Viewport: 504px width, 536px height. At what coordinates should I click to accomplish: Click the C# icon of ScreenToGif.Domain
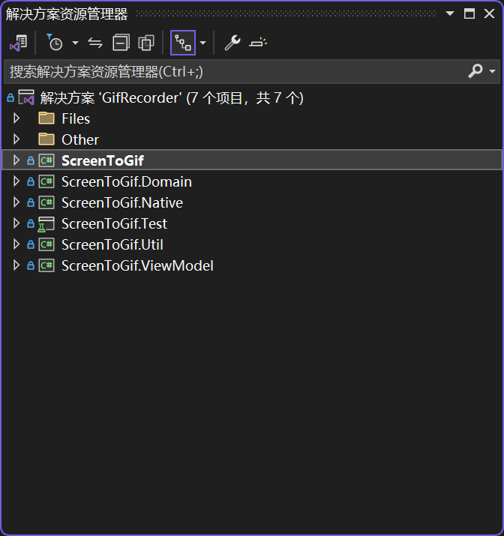[46, 181]
